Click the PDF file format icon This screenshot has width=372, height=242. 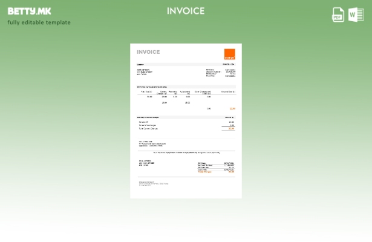[x=338, y=15]
